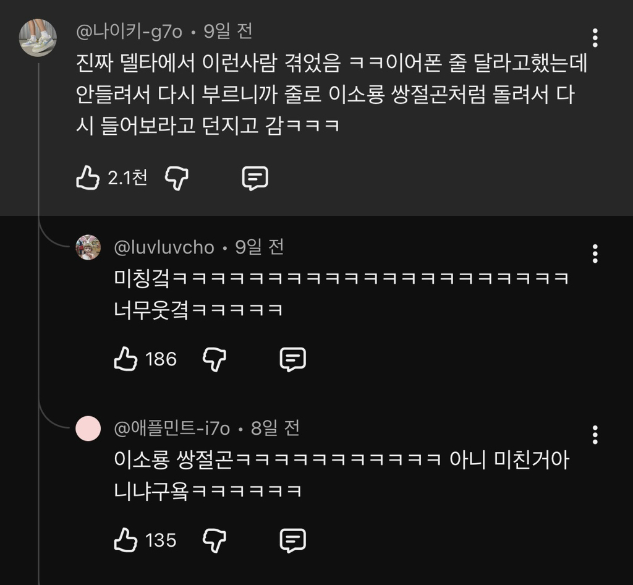Dislike the luvluvcho reply
This screenshot has width=633, height=585.
click(x=215, y=359)
